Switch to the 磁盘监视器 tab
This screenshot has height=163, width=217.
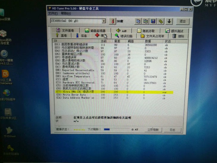[95, 30]
